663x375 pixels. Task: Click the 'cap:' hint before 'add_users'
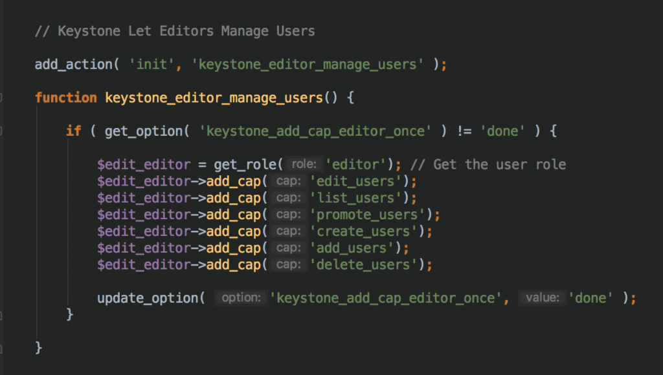pos(289,248)
